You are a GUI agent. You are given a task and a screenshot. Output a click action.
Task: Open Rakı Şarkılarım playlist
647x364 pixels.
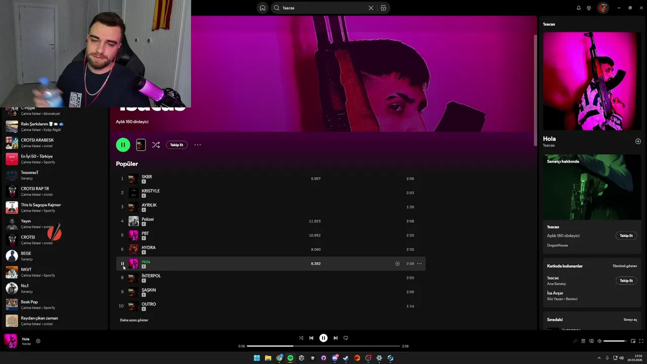pos(55,126)
